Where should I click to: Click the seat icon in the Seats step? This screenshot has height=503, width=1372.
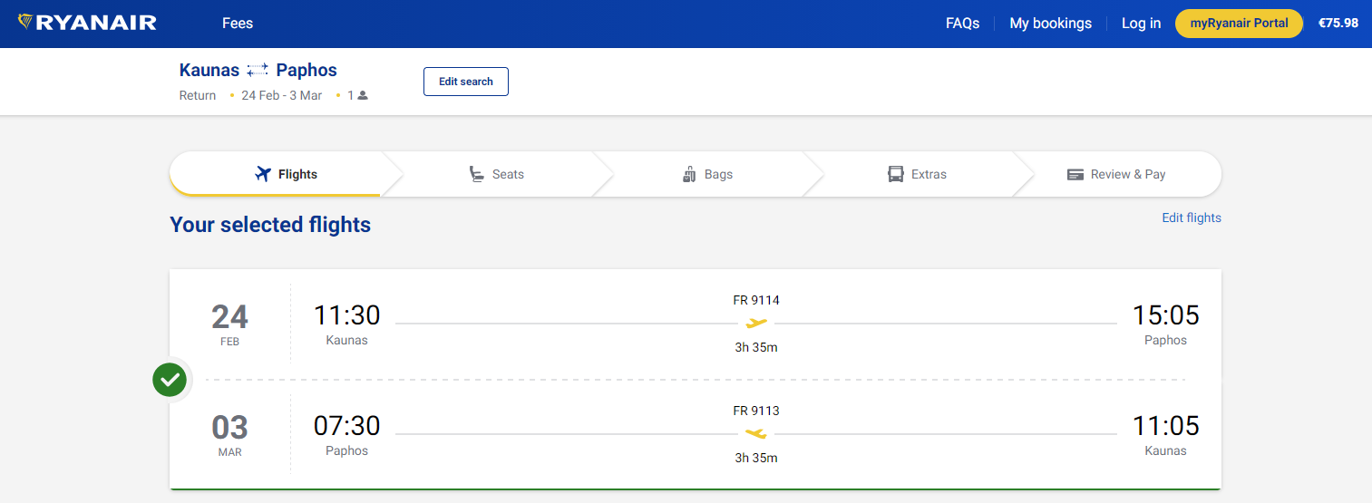476,174
